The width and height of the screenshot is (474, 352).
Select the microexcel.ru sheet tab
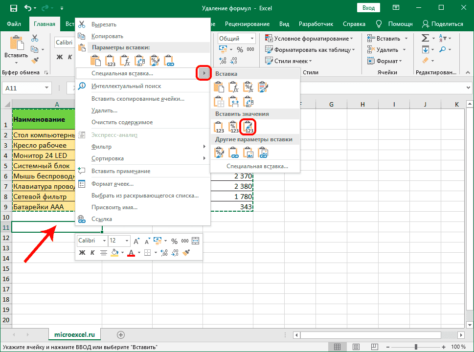click(75, 334)
